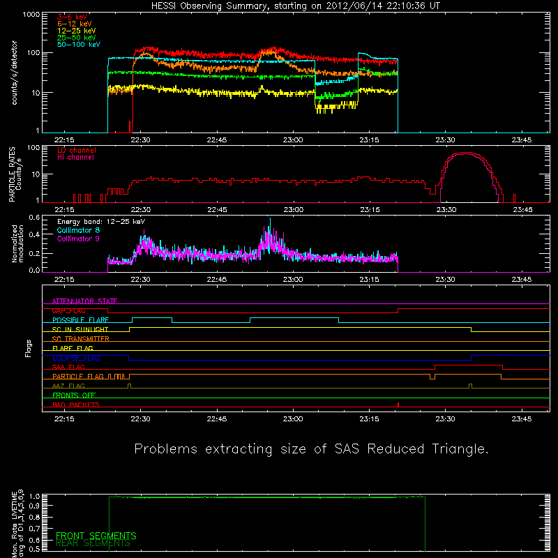This screenshot has width=558, height=558.
Task: Click the SAS Reduced Triangle problem message
Action: click(x=311, y=448)
